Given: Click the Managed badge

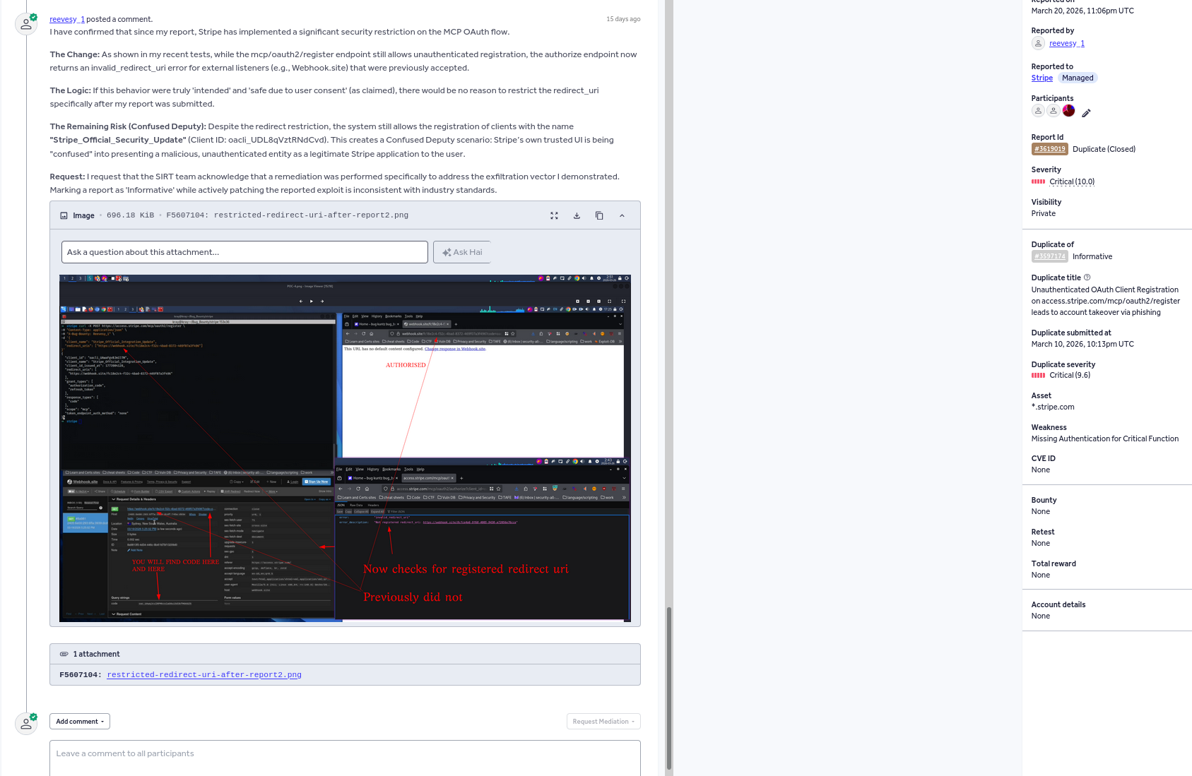Looking at the screenshot, I should 1078,78.
